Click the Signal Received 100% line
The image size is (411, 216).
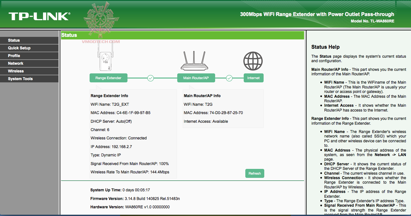(130, 164)
